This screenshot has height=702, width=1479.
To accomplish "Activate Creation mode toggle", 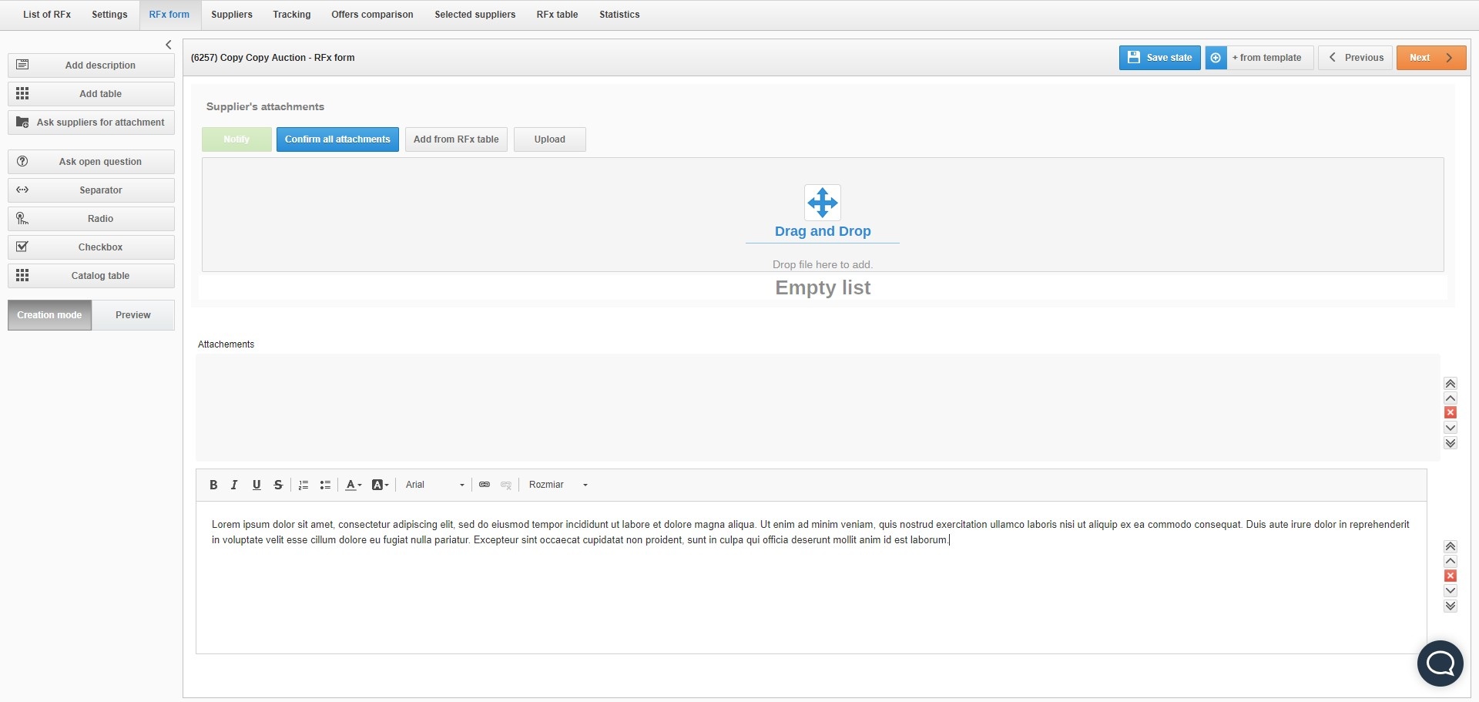I will point(49,315).
